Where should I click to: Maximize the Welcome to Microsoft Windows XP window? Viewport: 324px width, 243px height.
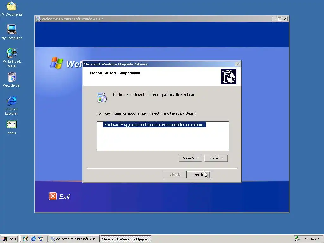pos(280,19)
